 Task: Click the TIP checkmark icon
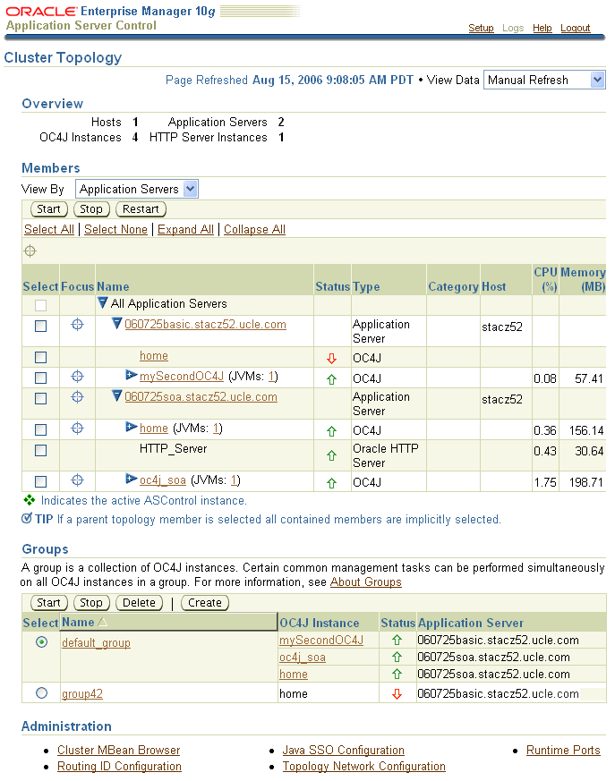(27, 519)
